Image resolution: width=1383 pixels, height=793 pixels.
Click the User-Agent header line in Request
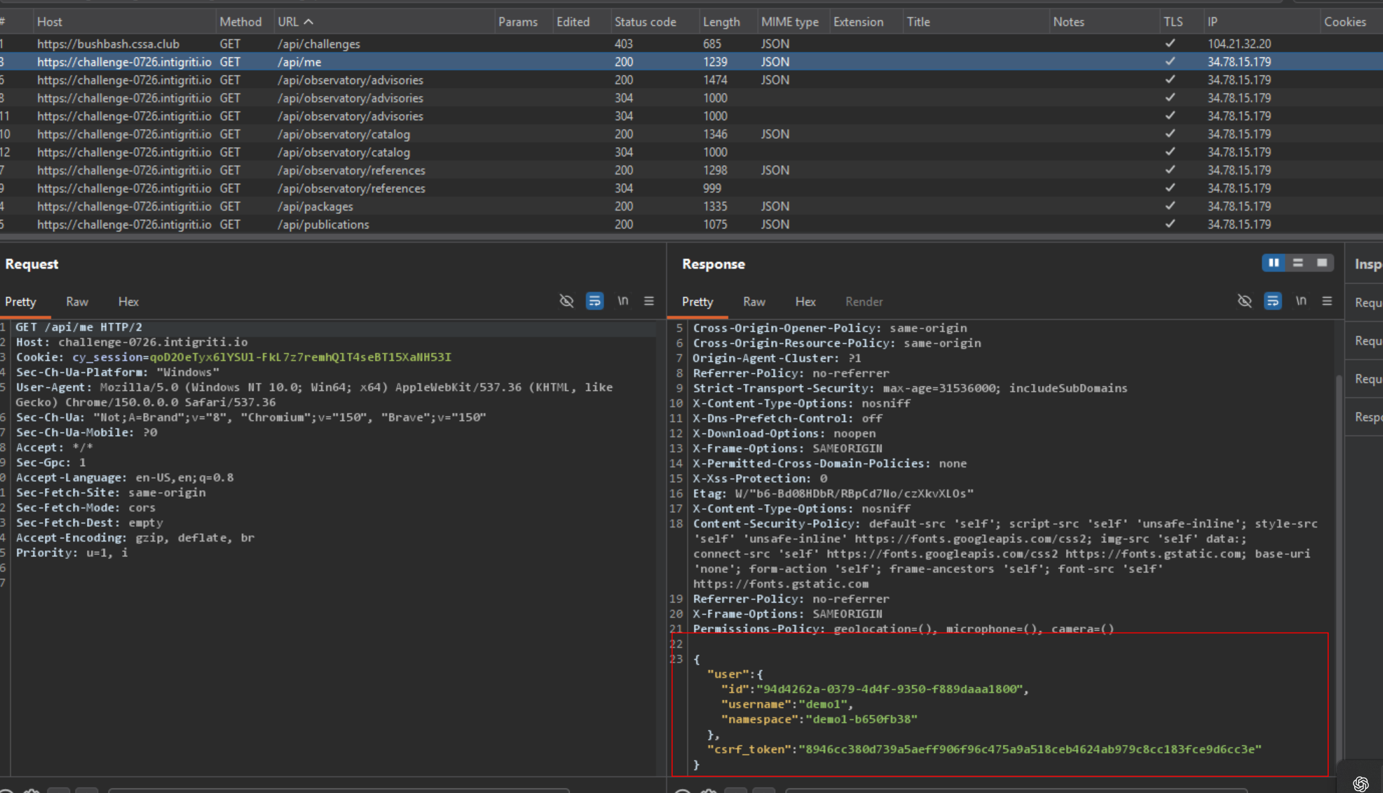click(314, 394)
